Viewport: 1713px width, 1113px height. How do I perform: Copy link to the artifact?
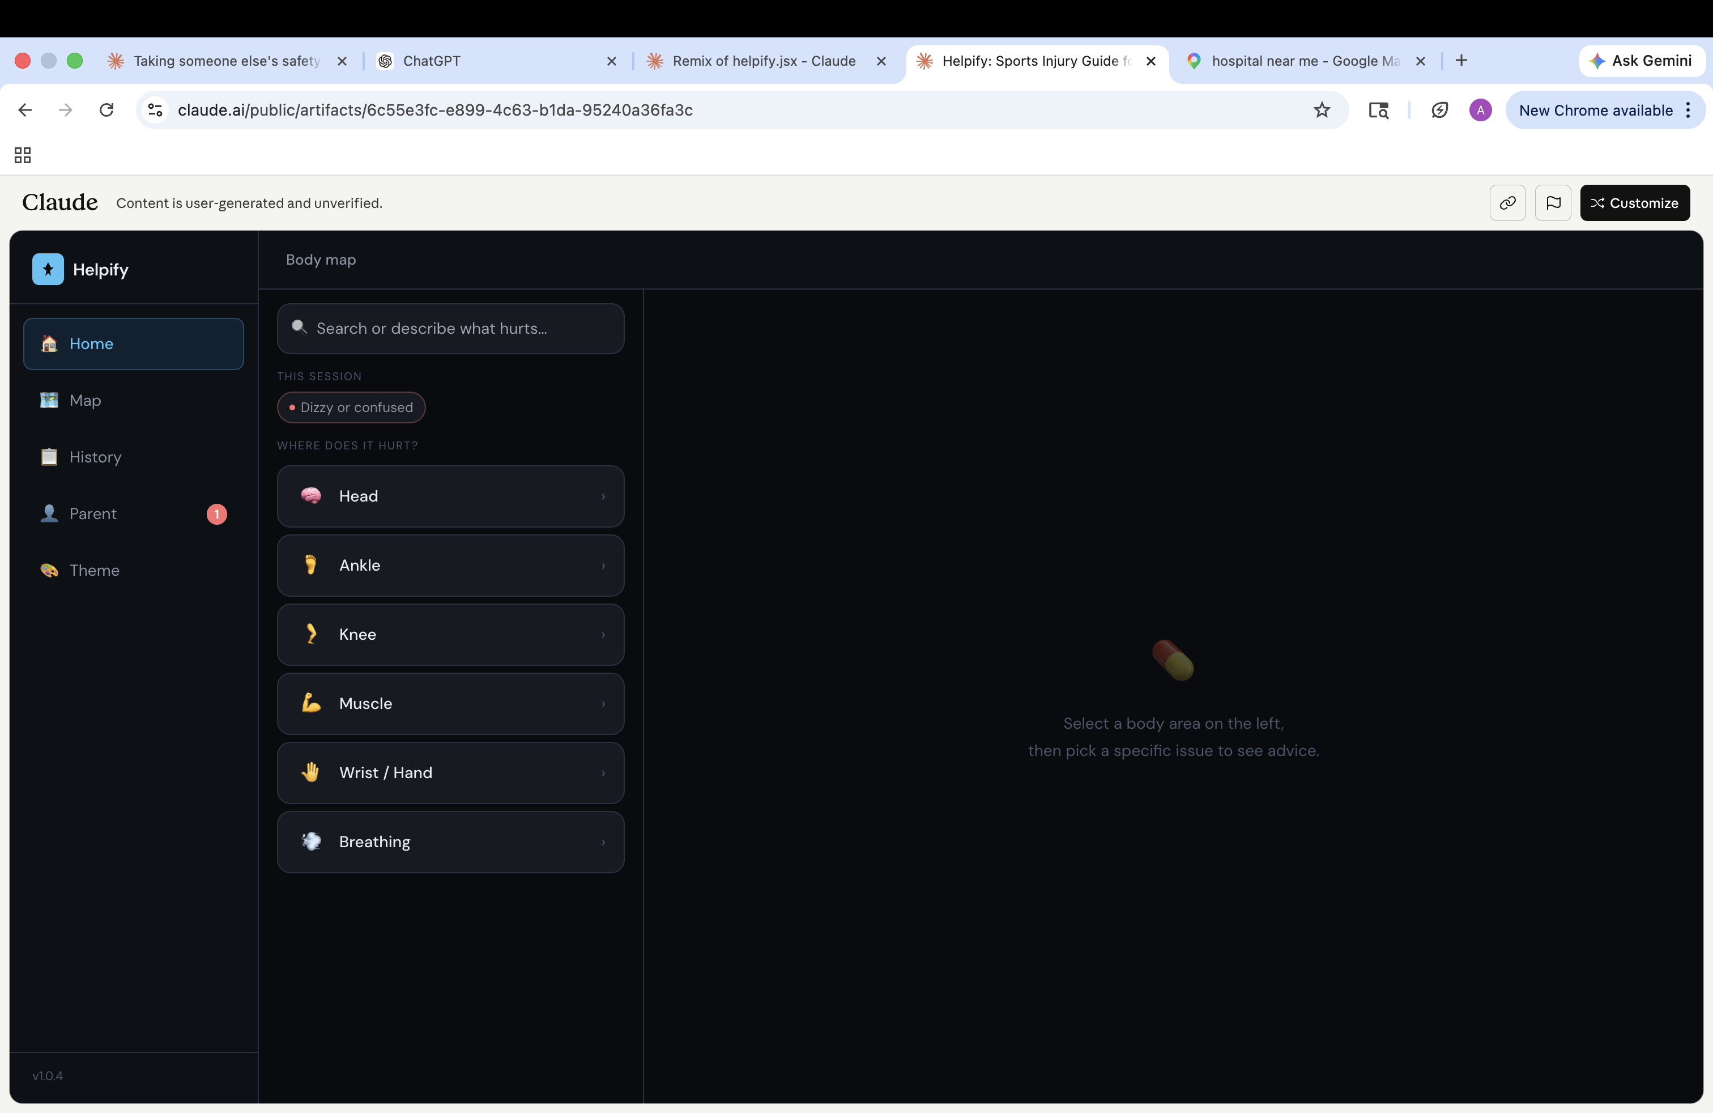[x=1507, y=203]
